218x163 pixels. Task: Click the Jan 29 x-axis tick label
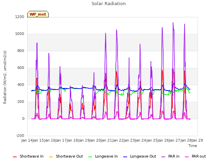(x=197, y=140)
